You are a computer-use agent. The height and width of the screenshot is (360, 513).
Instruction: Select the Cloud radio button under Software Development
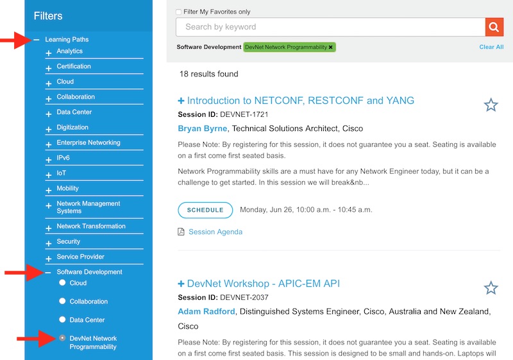(x=62, y=282)
